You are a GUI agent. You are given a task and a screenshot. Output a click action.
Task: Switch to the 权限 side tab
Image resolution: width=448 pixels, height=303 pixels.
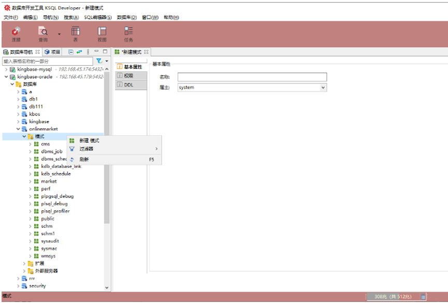tap(128, 76)
